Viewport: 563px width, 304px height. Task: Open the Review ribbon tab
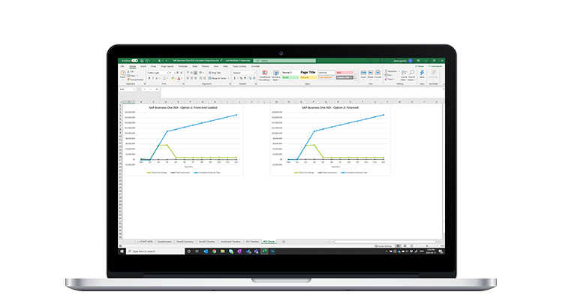pyautogui.click(x=206, y=66)
